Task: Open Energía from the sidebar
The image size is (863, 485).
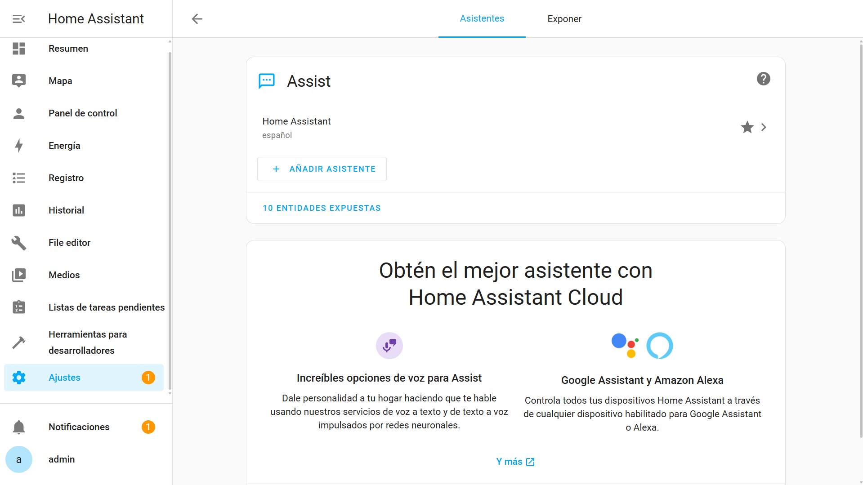Action: 18,145
